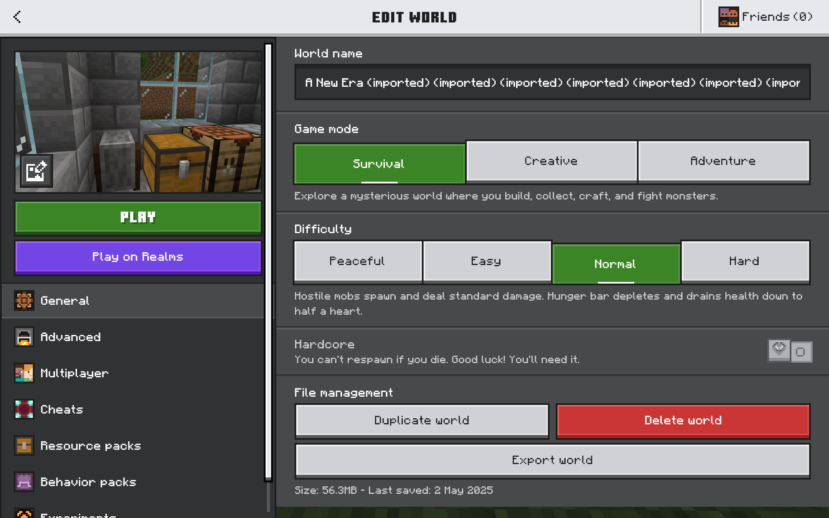Click the World name text field

(552, 82)
